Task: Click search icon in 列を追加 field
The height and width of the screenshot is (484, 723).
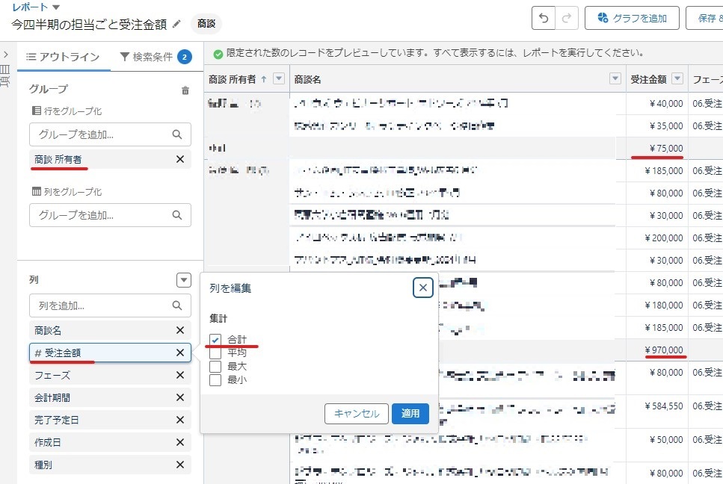Action: [x=177, y=305]
